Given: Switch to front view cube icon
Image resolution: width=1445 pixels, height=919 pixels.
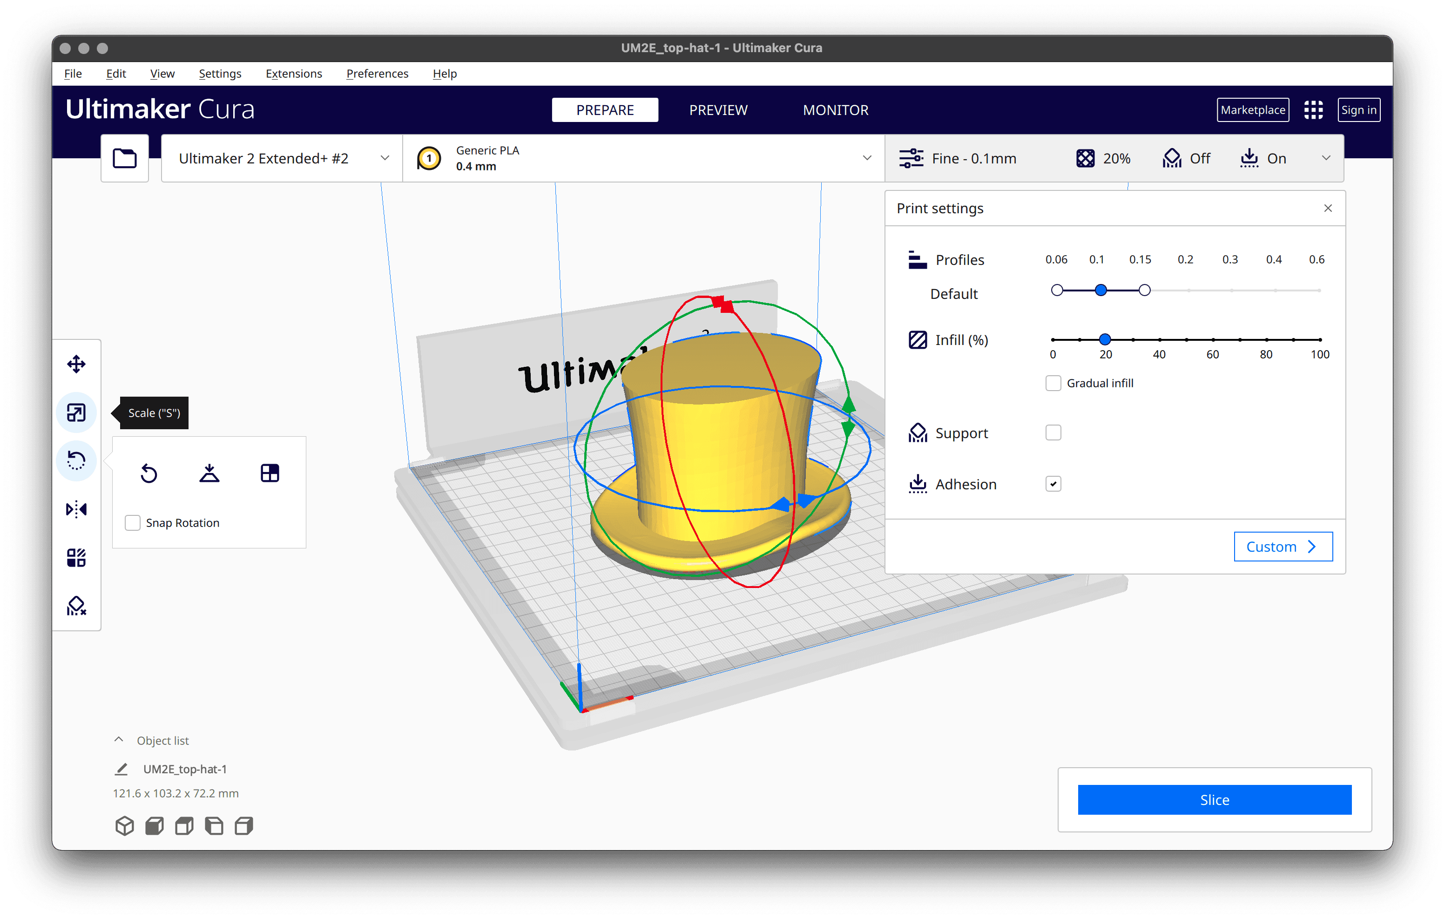Looking at the screenshot, I should tap(154, 826).
